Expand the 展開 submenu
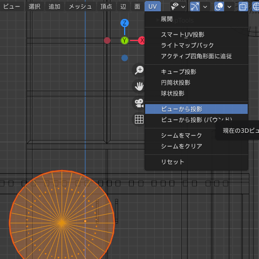259x259 pixels. [196, 19]
